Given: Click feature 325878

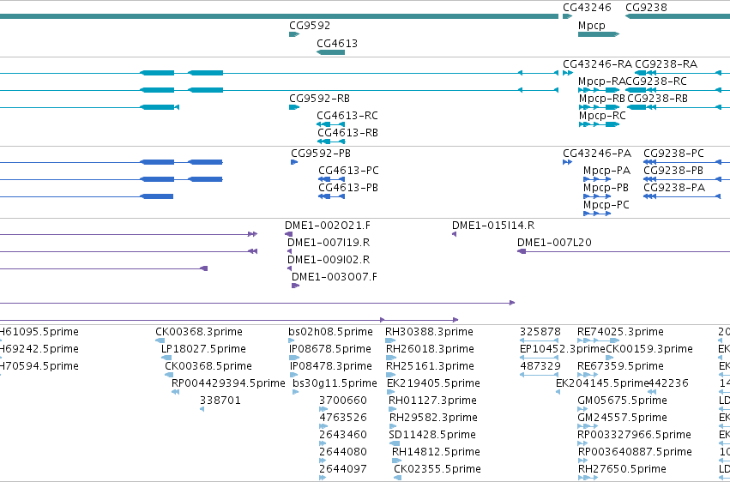Looking at the screenshot, I should pyautogui.click(x=539, y=340).
